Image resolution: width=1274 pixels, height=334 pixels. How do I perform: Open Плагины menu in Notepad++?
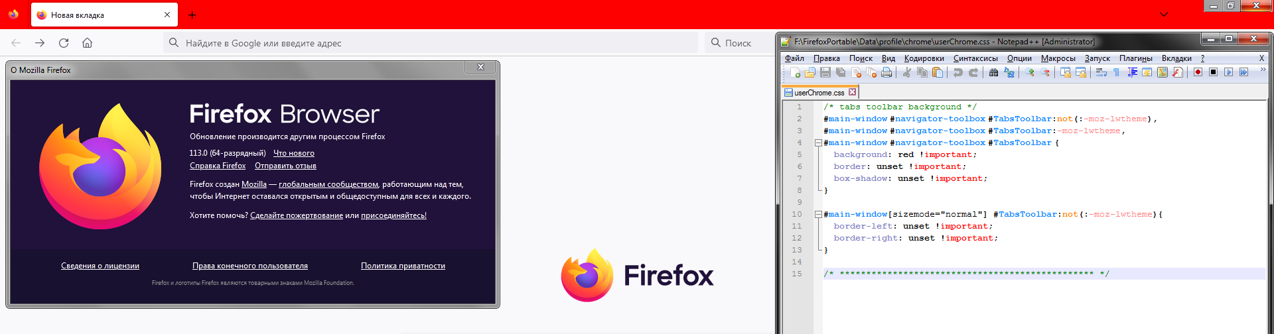pyautogui.click(x=1135, y=58)
